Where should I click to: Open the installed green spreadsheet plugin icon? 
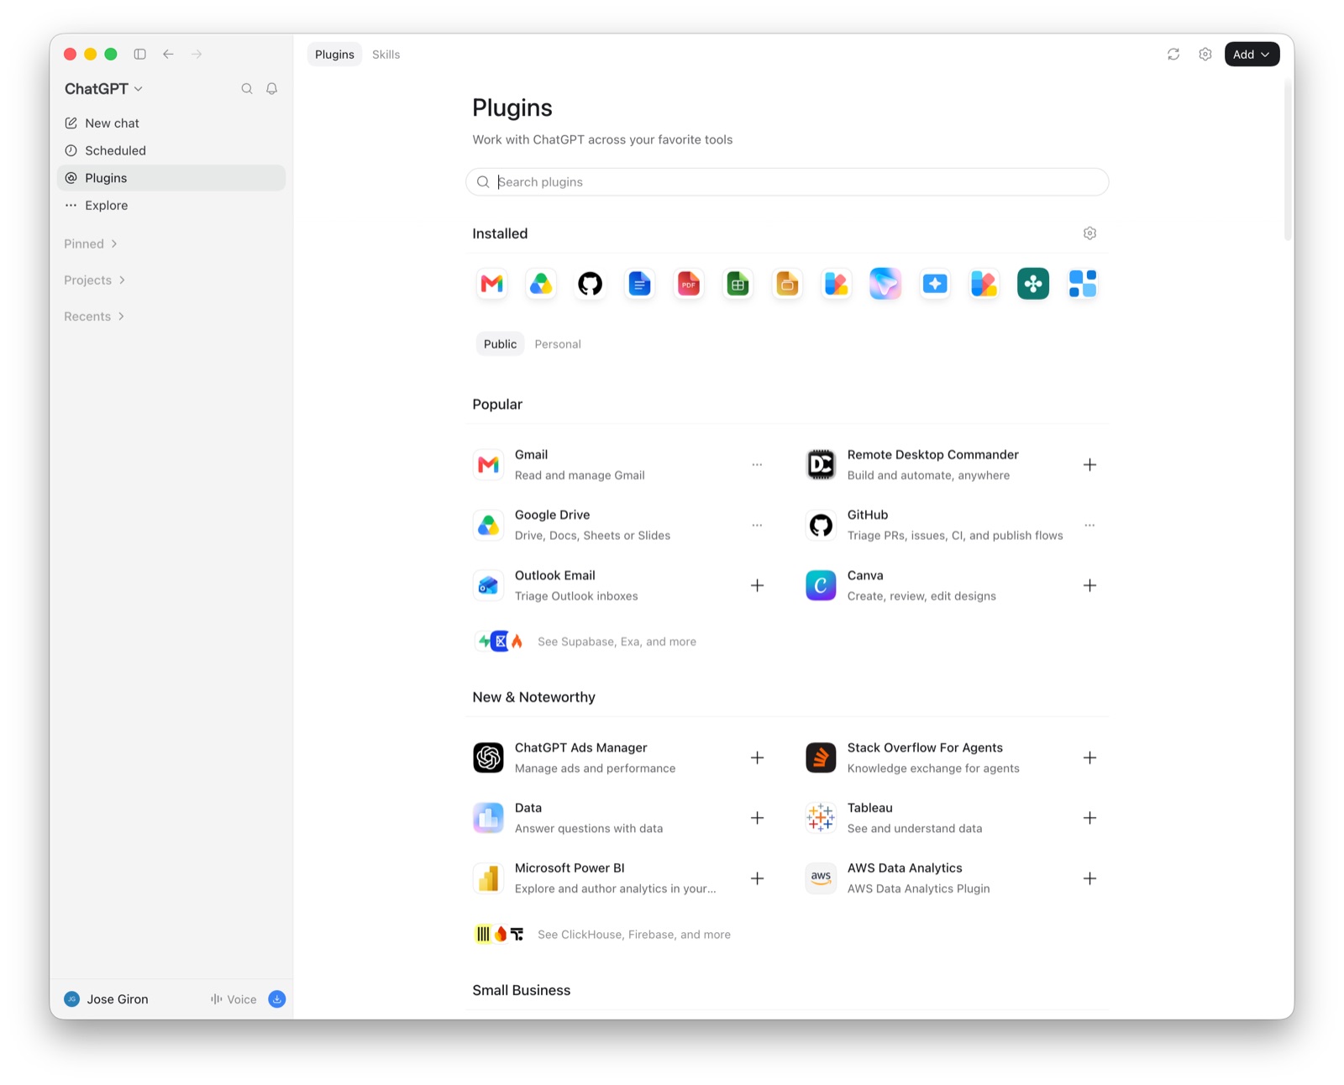738,284
